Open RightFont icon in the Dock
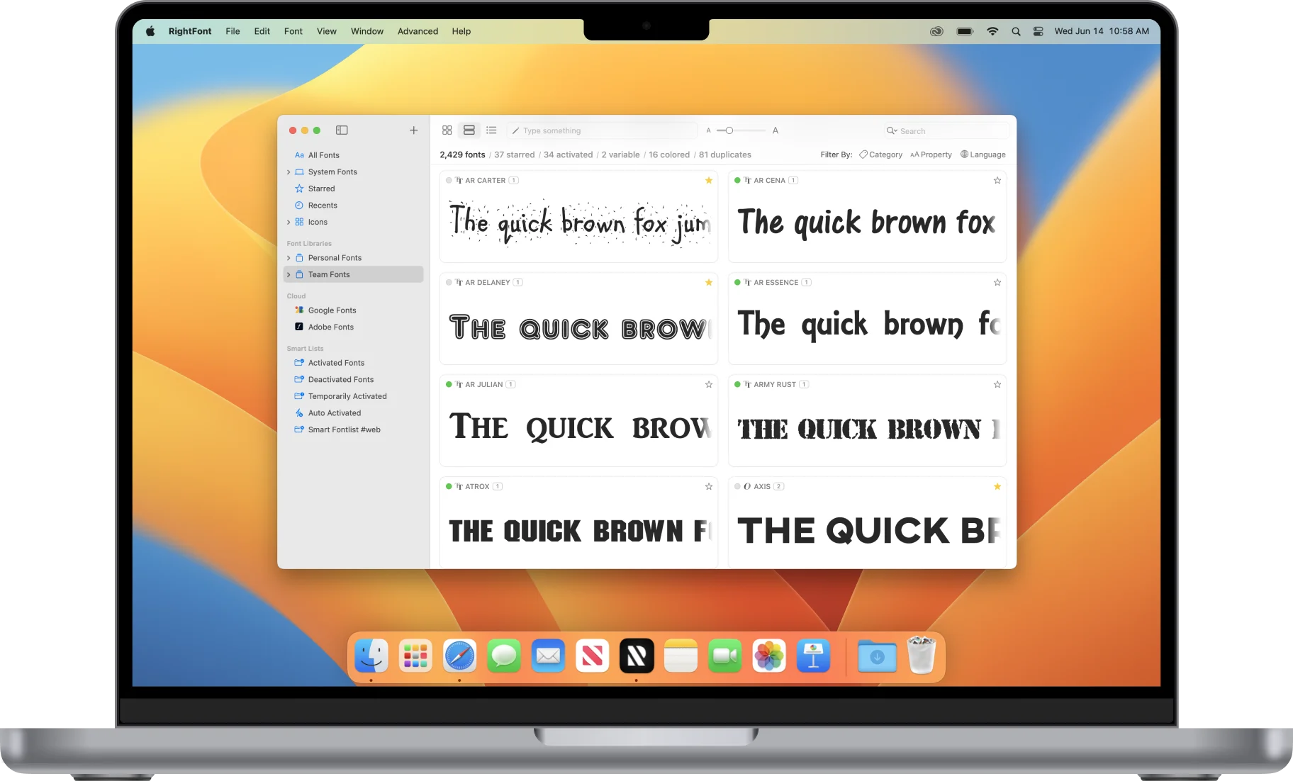This screenshot has width=1293, height=781. 637,656
